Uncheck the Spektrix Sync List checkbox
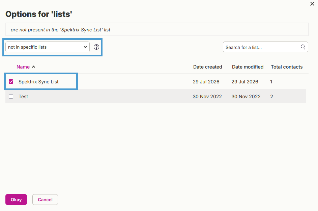 click(11, 82)
